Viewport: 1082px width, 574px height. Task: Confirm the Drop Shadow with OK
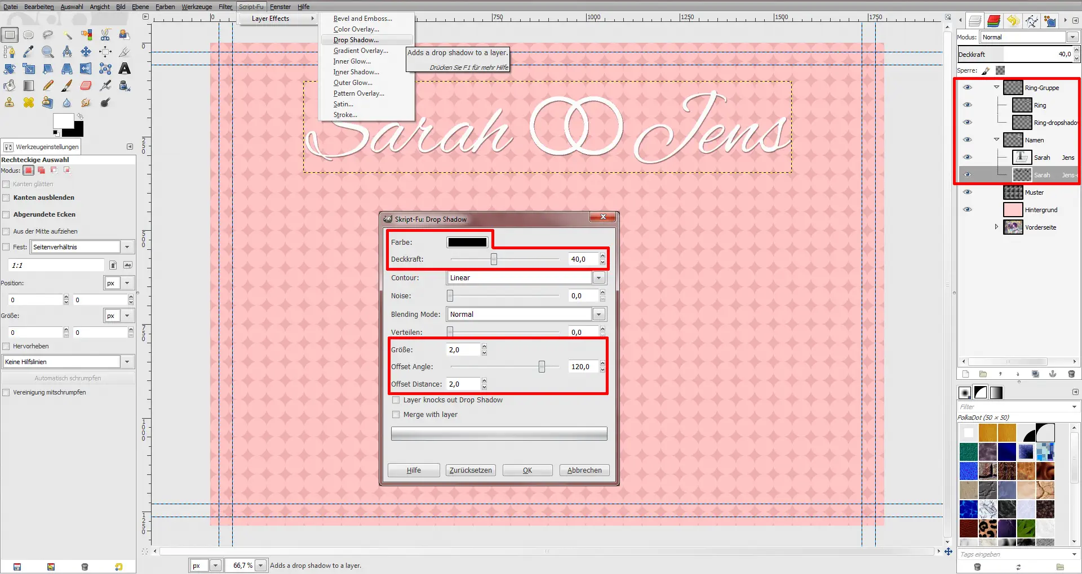tap(527, 470)
